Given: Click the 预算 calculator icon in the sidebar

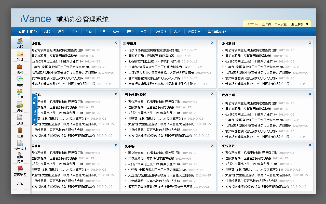Looking at the screenshot, I should click(x=20, y=118).
